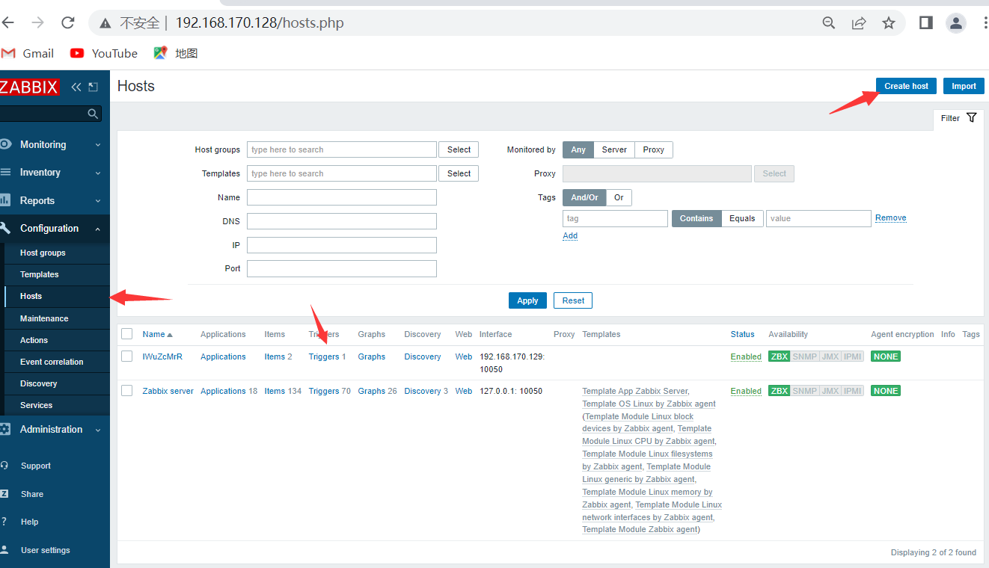This screenshot has height=568, width=989.
Task: Sort hosts by Name column
Action: pos(157,334)
